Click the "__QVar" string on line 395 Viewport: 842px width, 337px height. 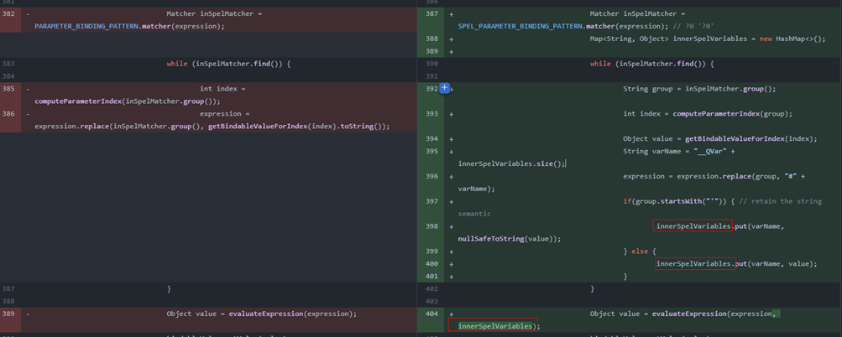711,151
